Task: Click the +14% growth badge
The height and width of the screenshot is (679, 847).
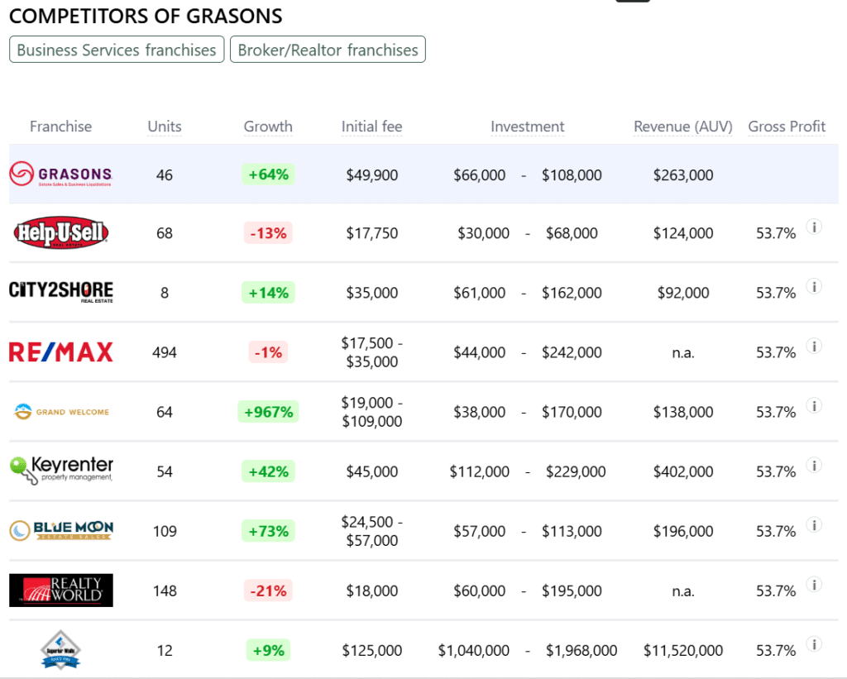Action: pos(268,293)
